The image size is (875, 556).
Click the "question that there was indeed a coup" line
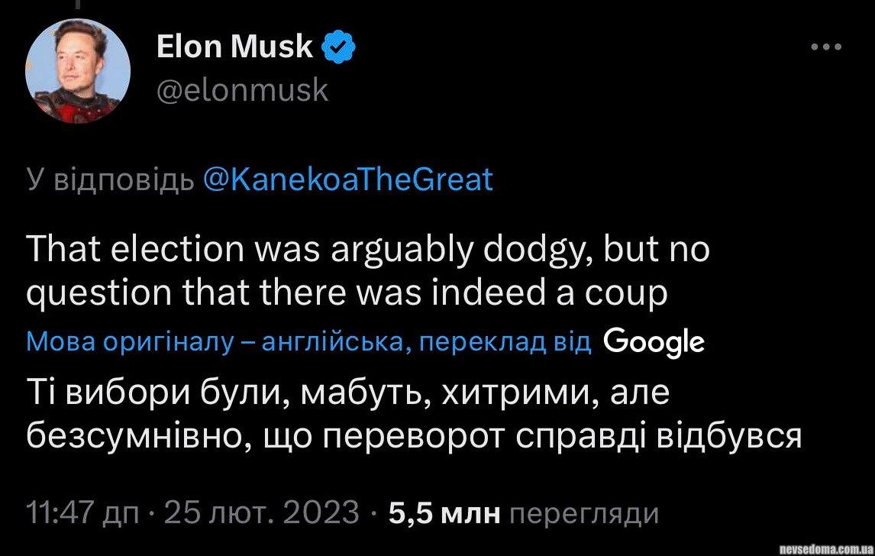point(347,293)
